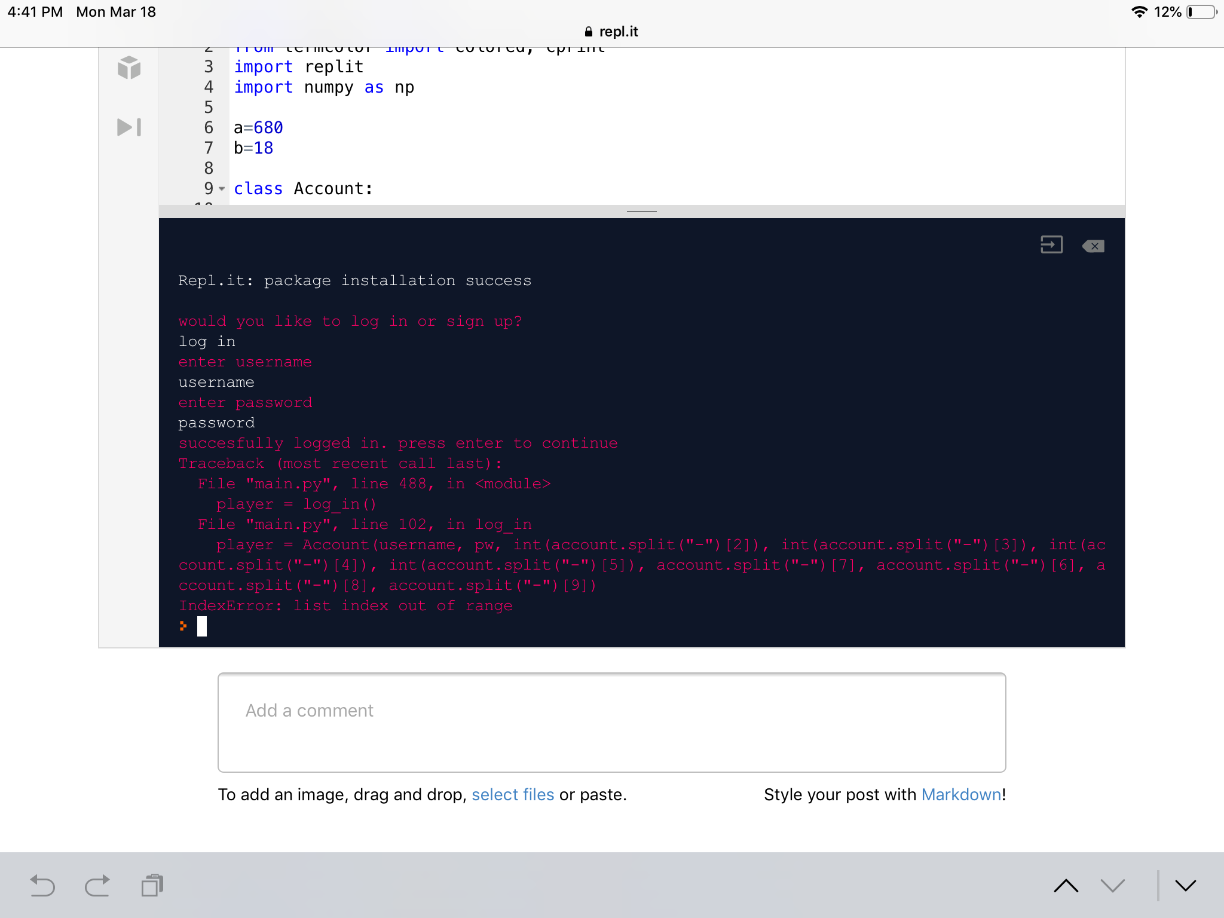The image size is (1224, 918).
Task: Click 'File "main.py", line 102, in log_in' line
Action: tap(365, 525)
